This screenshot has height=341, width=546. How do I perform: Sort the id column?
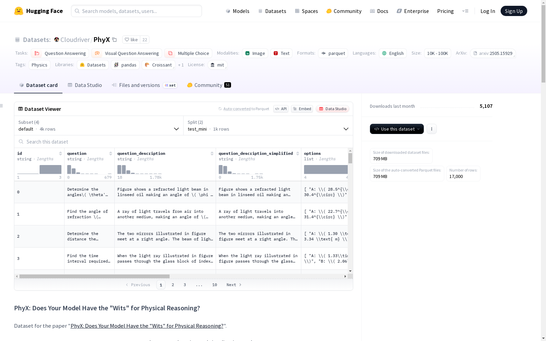(x=60, y=153)
